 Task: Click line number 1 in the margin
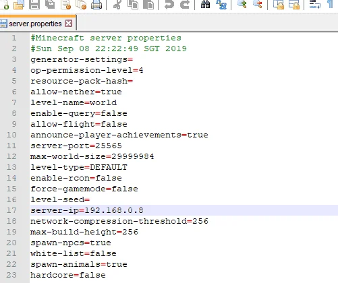[14, 38]
